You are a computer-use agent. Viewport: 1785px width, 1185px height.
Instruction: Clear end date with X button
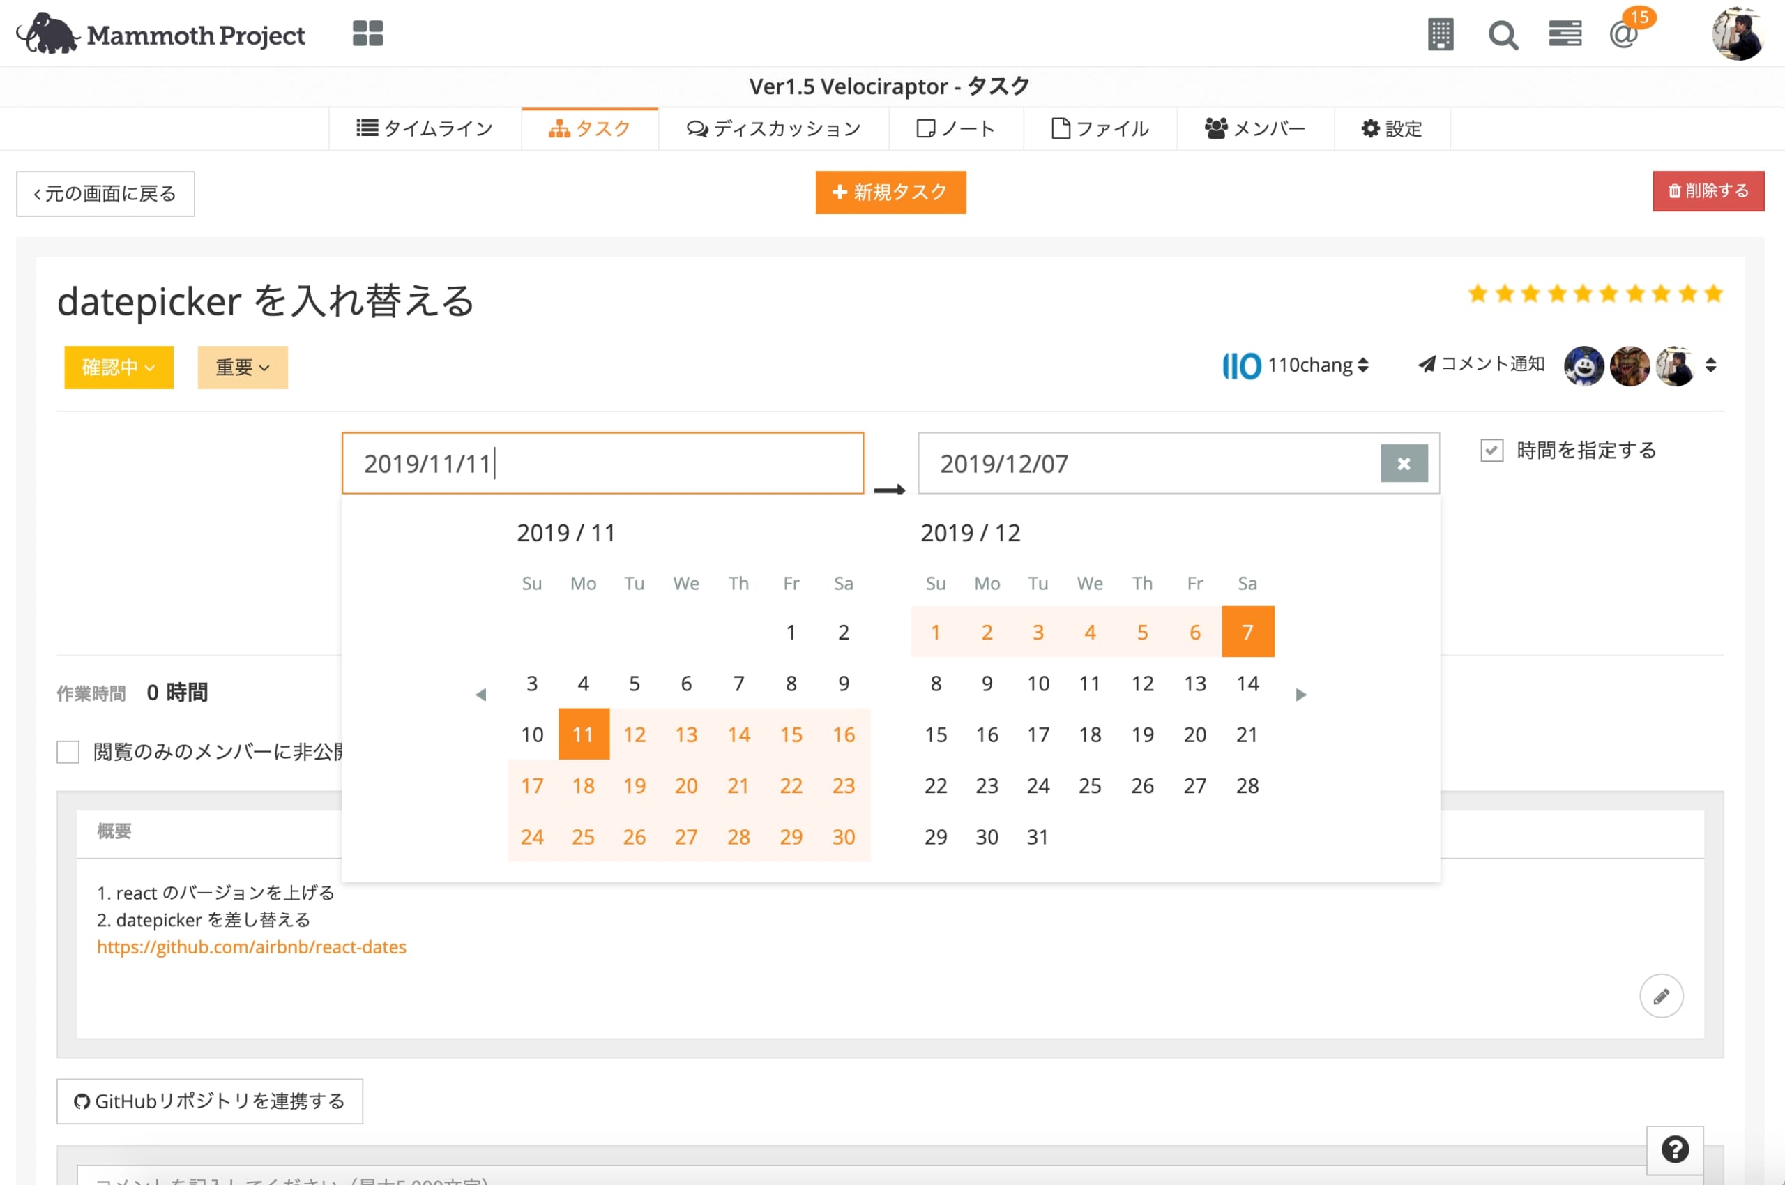coord(1404,463)
